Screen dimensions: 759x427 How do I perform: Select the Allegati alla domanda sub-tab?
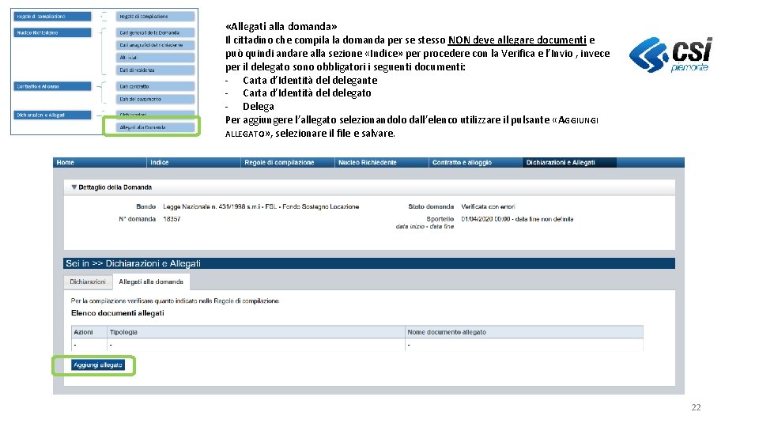pos(151,282)
